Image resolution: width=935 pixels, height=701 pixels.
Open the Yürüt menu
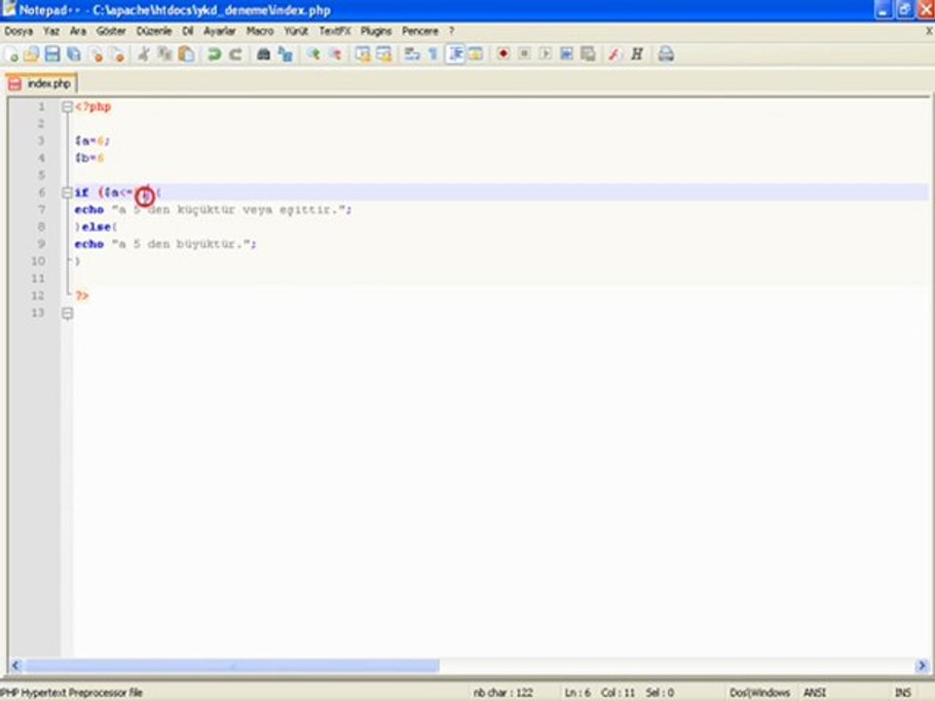pos(296,31)
